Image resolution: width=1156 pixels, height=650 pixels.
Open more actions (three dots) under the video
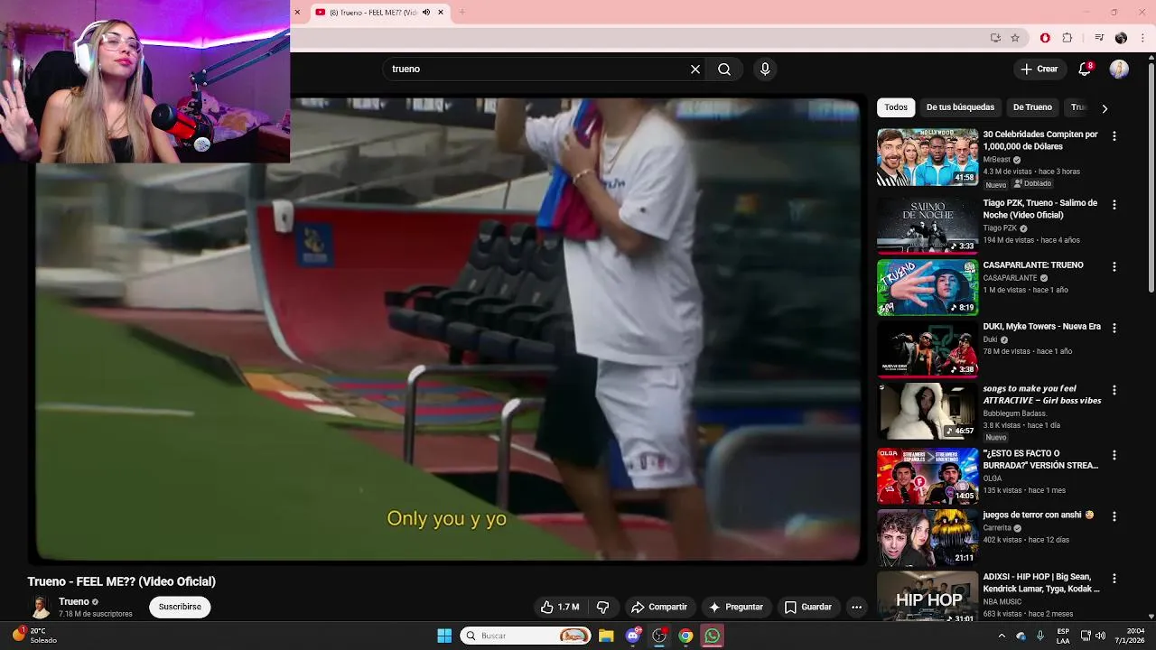(x=856, y=608)
